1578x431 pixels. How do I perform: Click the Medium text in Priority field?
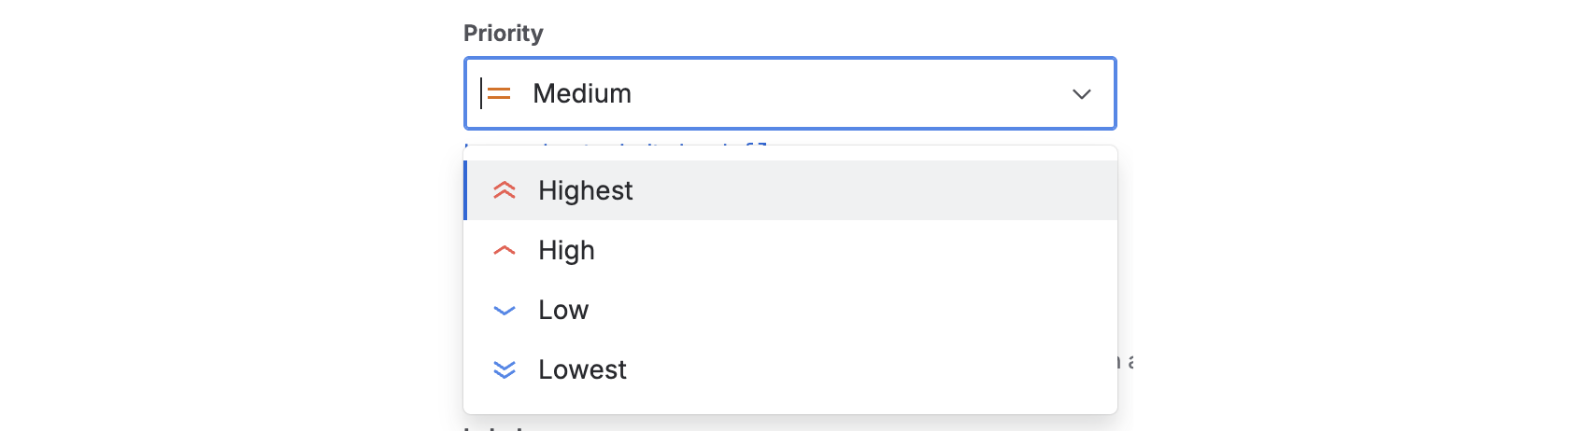(582, 93)
